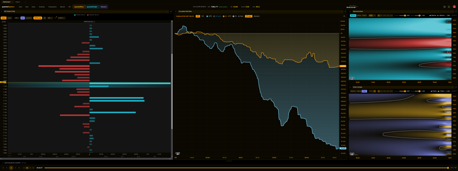Adjust the Charm Surface opacity slider
Image resolution: width=458 pixels, height=171 pixels.
click(402, 91)
